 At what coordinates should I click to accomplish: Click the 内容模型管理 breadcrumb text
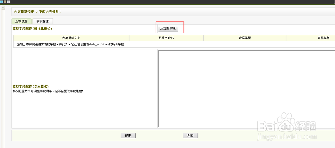click(24, 12)
